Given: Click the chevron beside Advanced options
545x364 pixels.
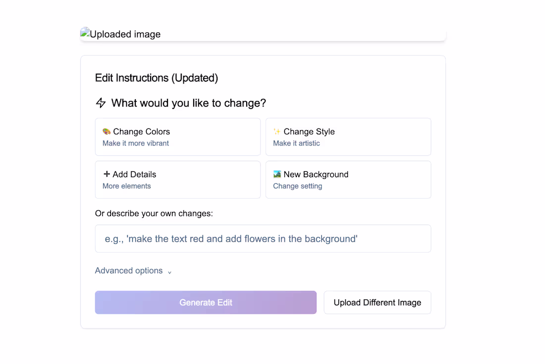Looking at the screenshot, I should 169,272.
